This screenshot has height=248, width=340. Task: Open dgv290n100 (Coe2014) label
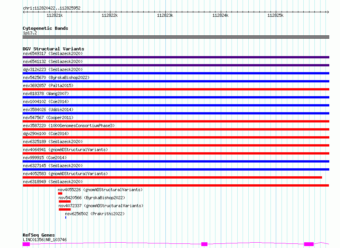pos(46,134)
